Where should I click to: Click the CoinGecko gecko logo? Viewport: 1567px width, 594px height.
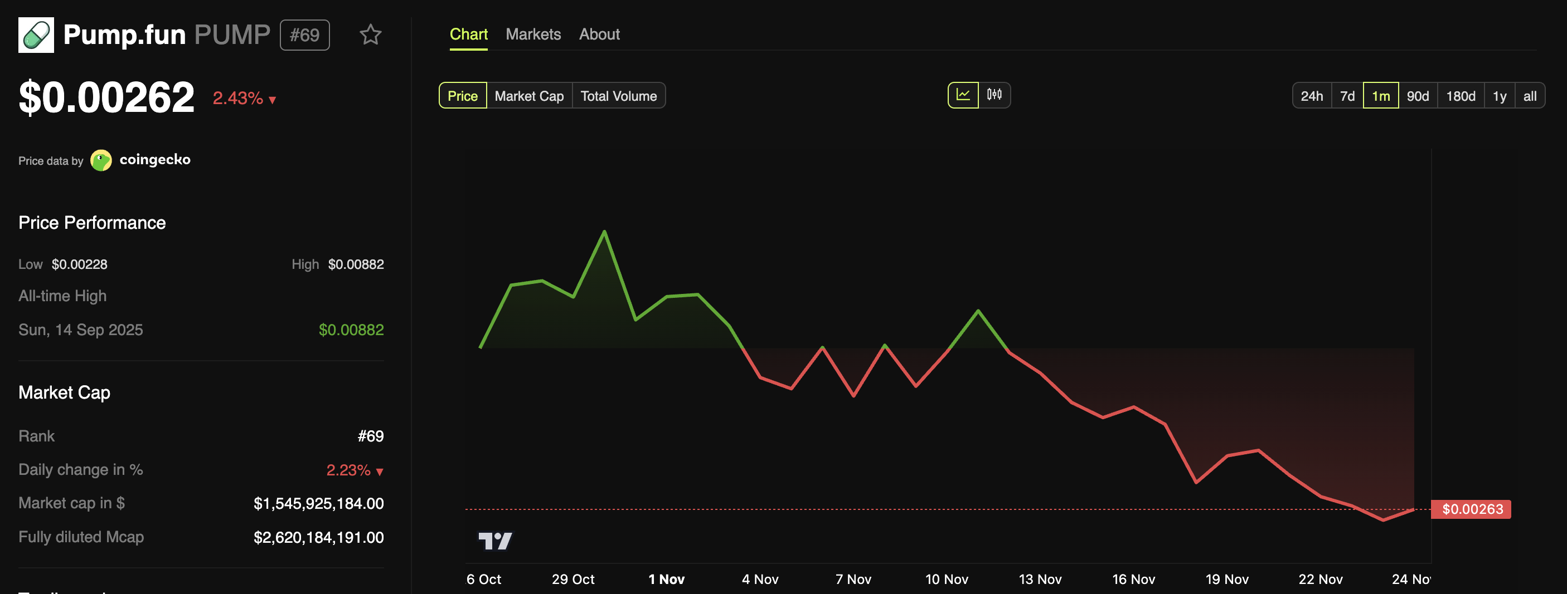(100, 160)
